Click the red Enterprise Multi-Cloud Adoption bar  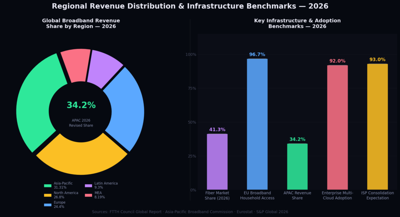click(337, 128)
